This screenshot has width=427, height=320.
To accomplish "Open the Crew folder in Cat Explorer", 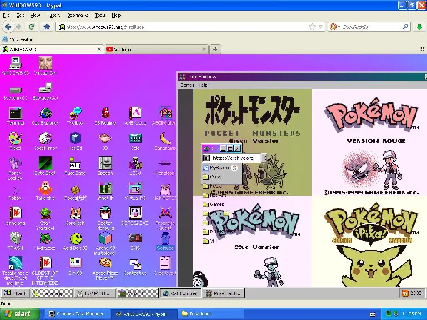I will point(212,177).
